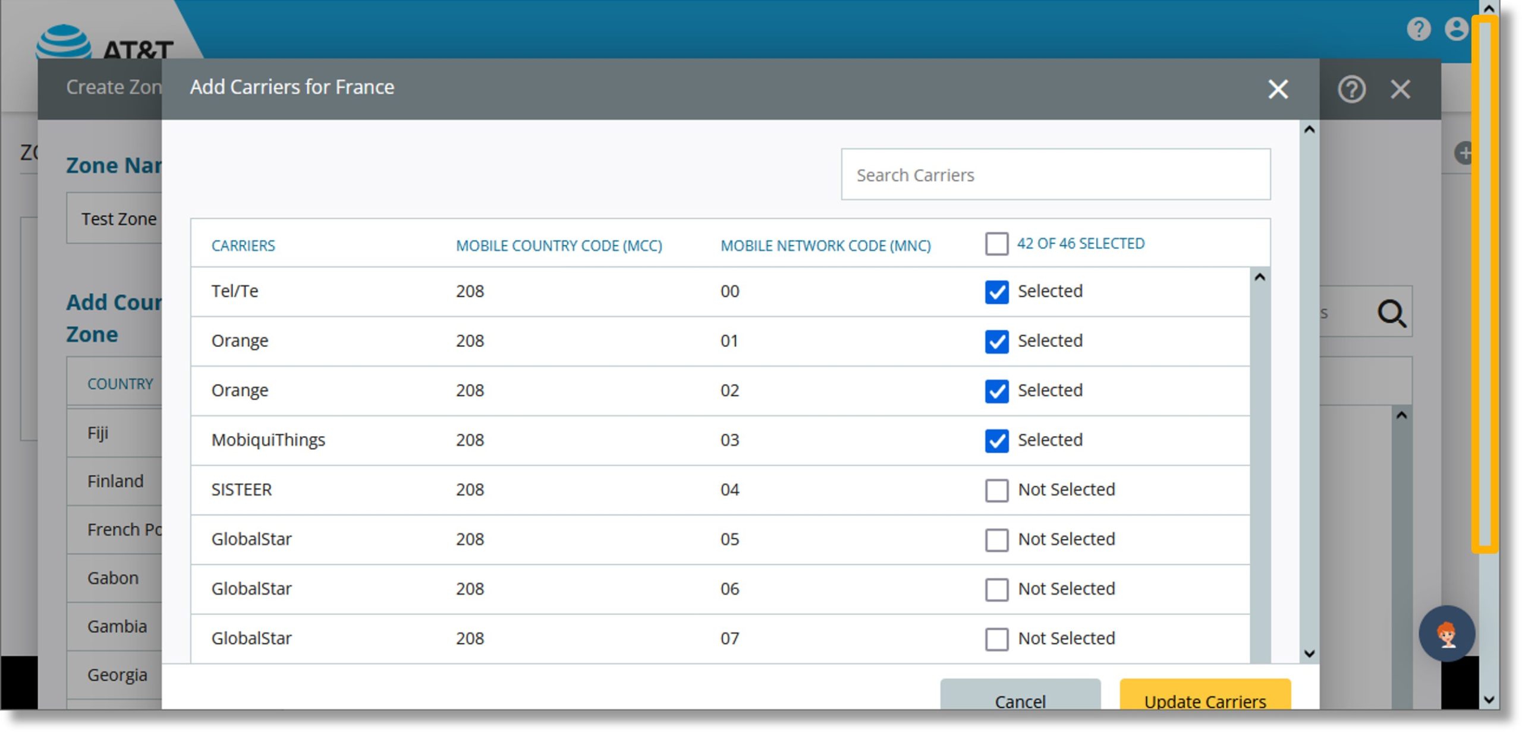The image size is (1522, 732).
Task: Click the Update Carriers button
Action: [1205, 695]
